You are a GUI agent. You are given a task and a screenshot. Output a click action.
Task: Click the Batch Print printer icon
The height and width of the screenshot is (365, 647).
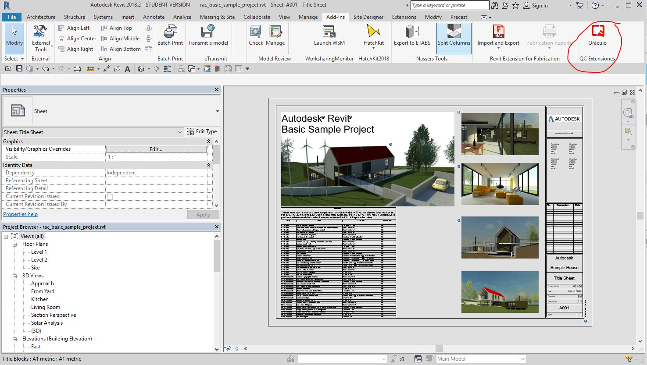[x=170, y=32]
